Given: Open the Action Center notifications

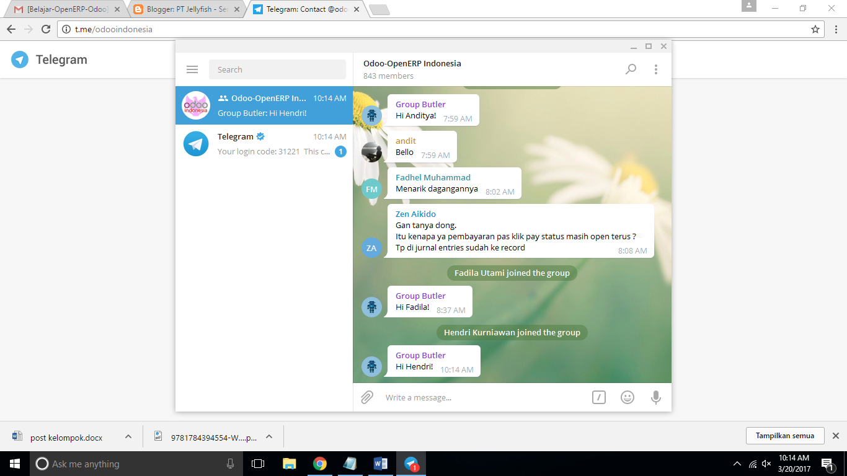Looking at the screenshot, I should [x=827, y=464].
